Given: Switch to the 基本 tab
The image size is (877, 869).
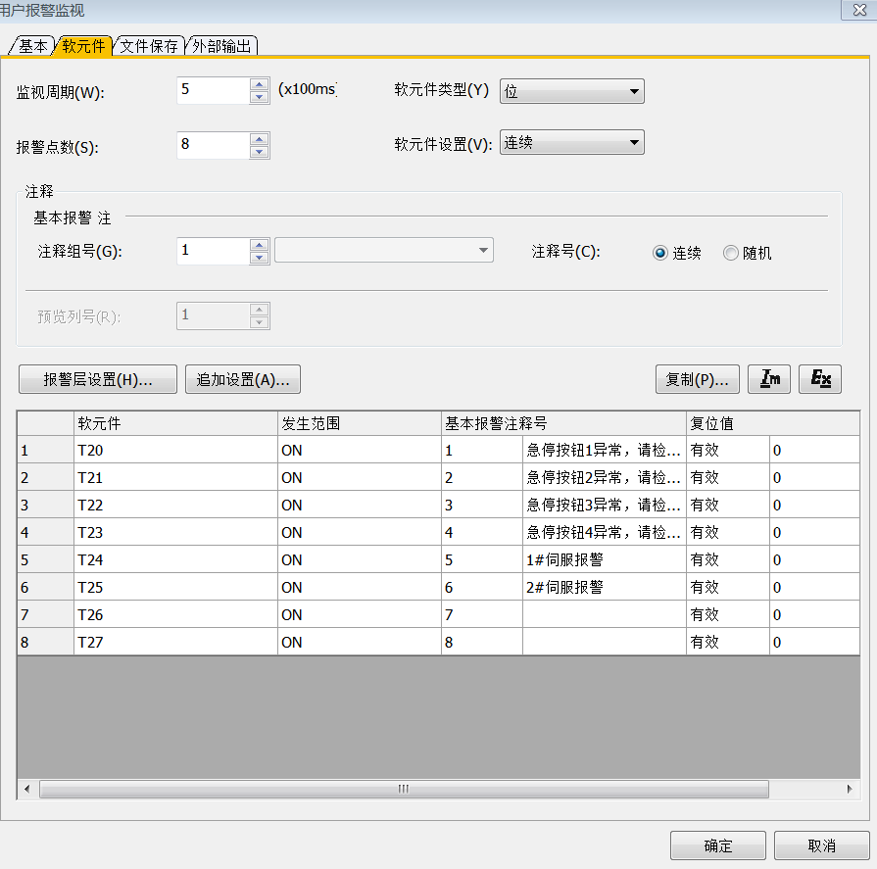Looking at the screenshot, I should click(32, 46).
